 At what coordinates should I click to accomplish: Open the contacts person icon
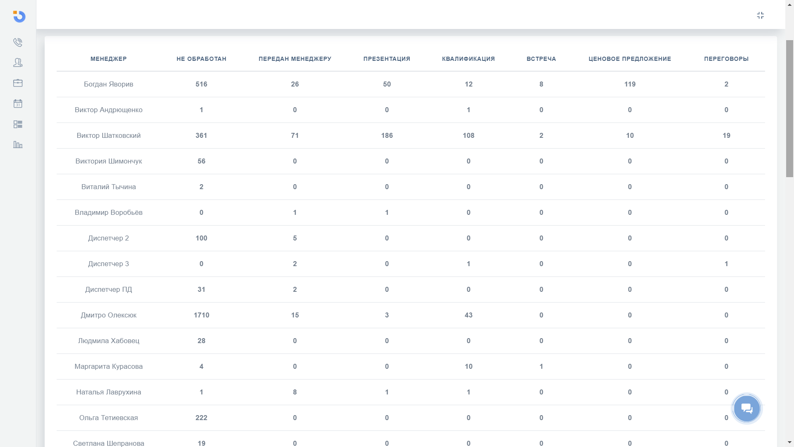coord(18,62)
